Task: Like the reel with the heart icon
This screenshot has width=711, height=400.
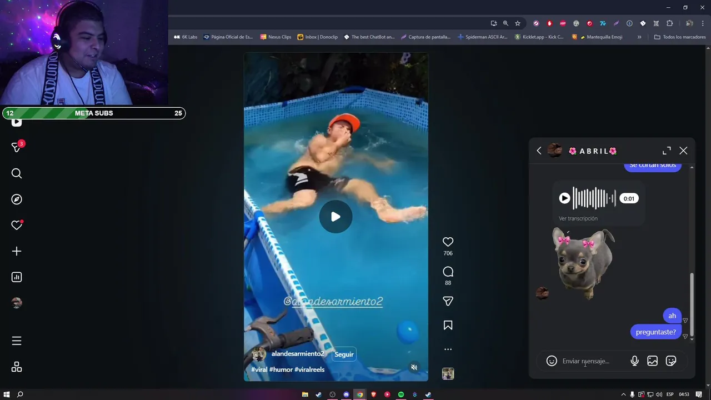Action: click(448, 242)
